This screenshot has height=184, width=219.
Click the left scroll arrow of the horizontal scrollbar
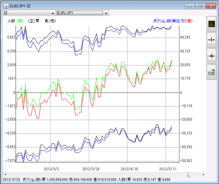tap(5, 174)
